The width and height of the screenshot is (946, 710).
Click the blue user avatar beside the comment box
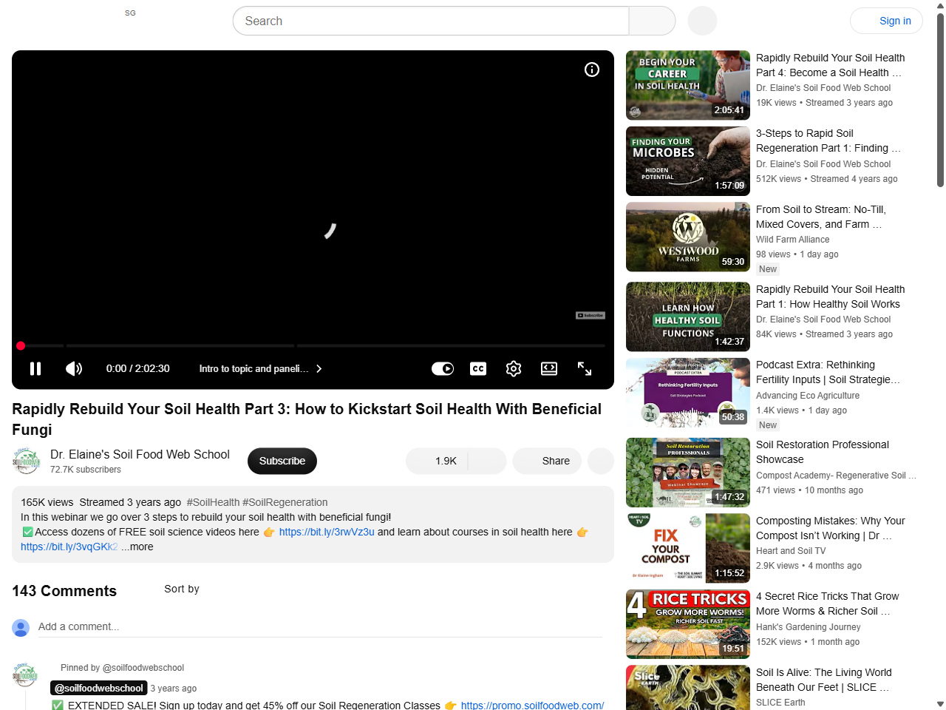(21, 628)
